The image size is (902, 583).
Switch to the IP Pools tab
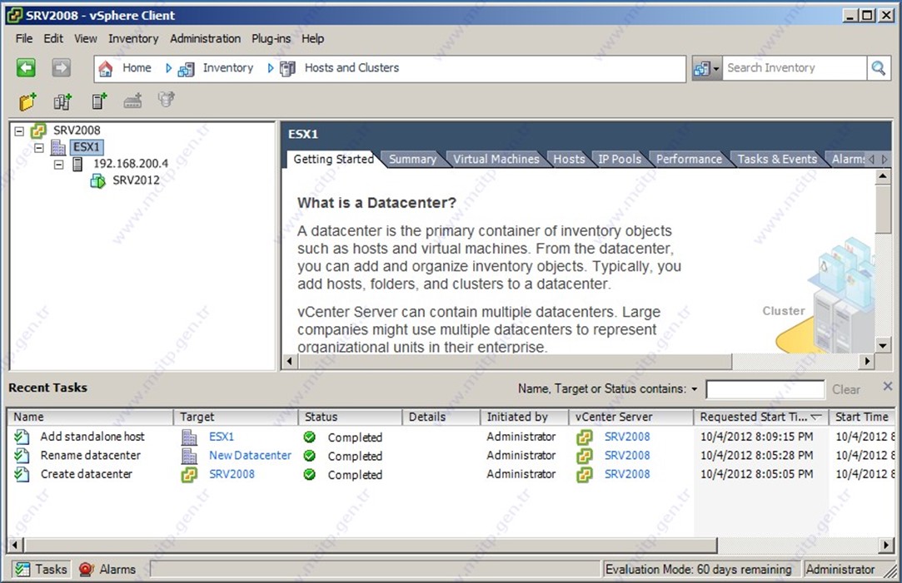620,159
